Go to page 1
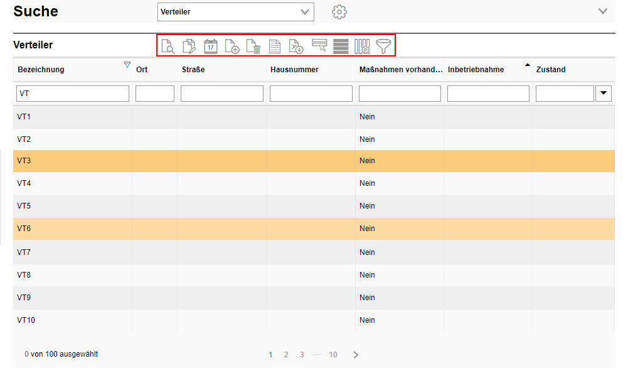This screenshot has width=628, height=368. click(270, 355)
